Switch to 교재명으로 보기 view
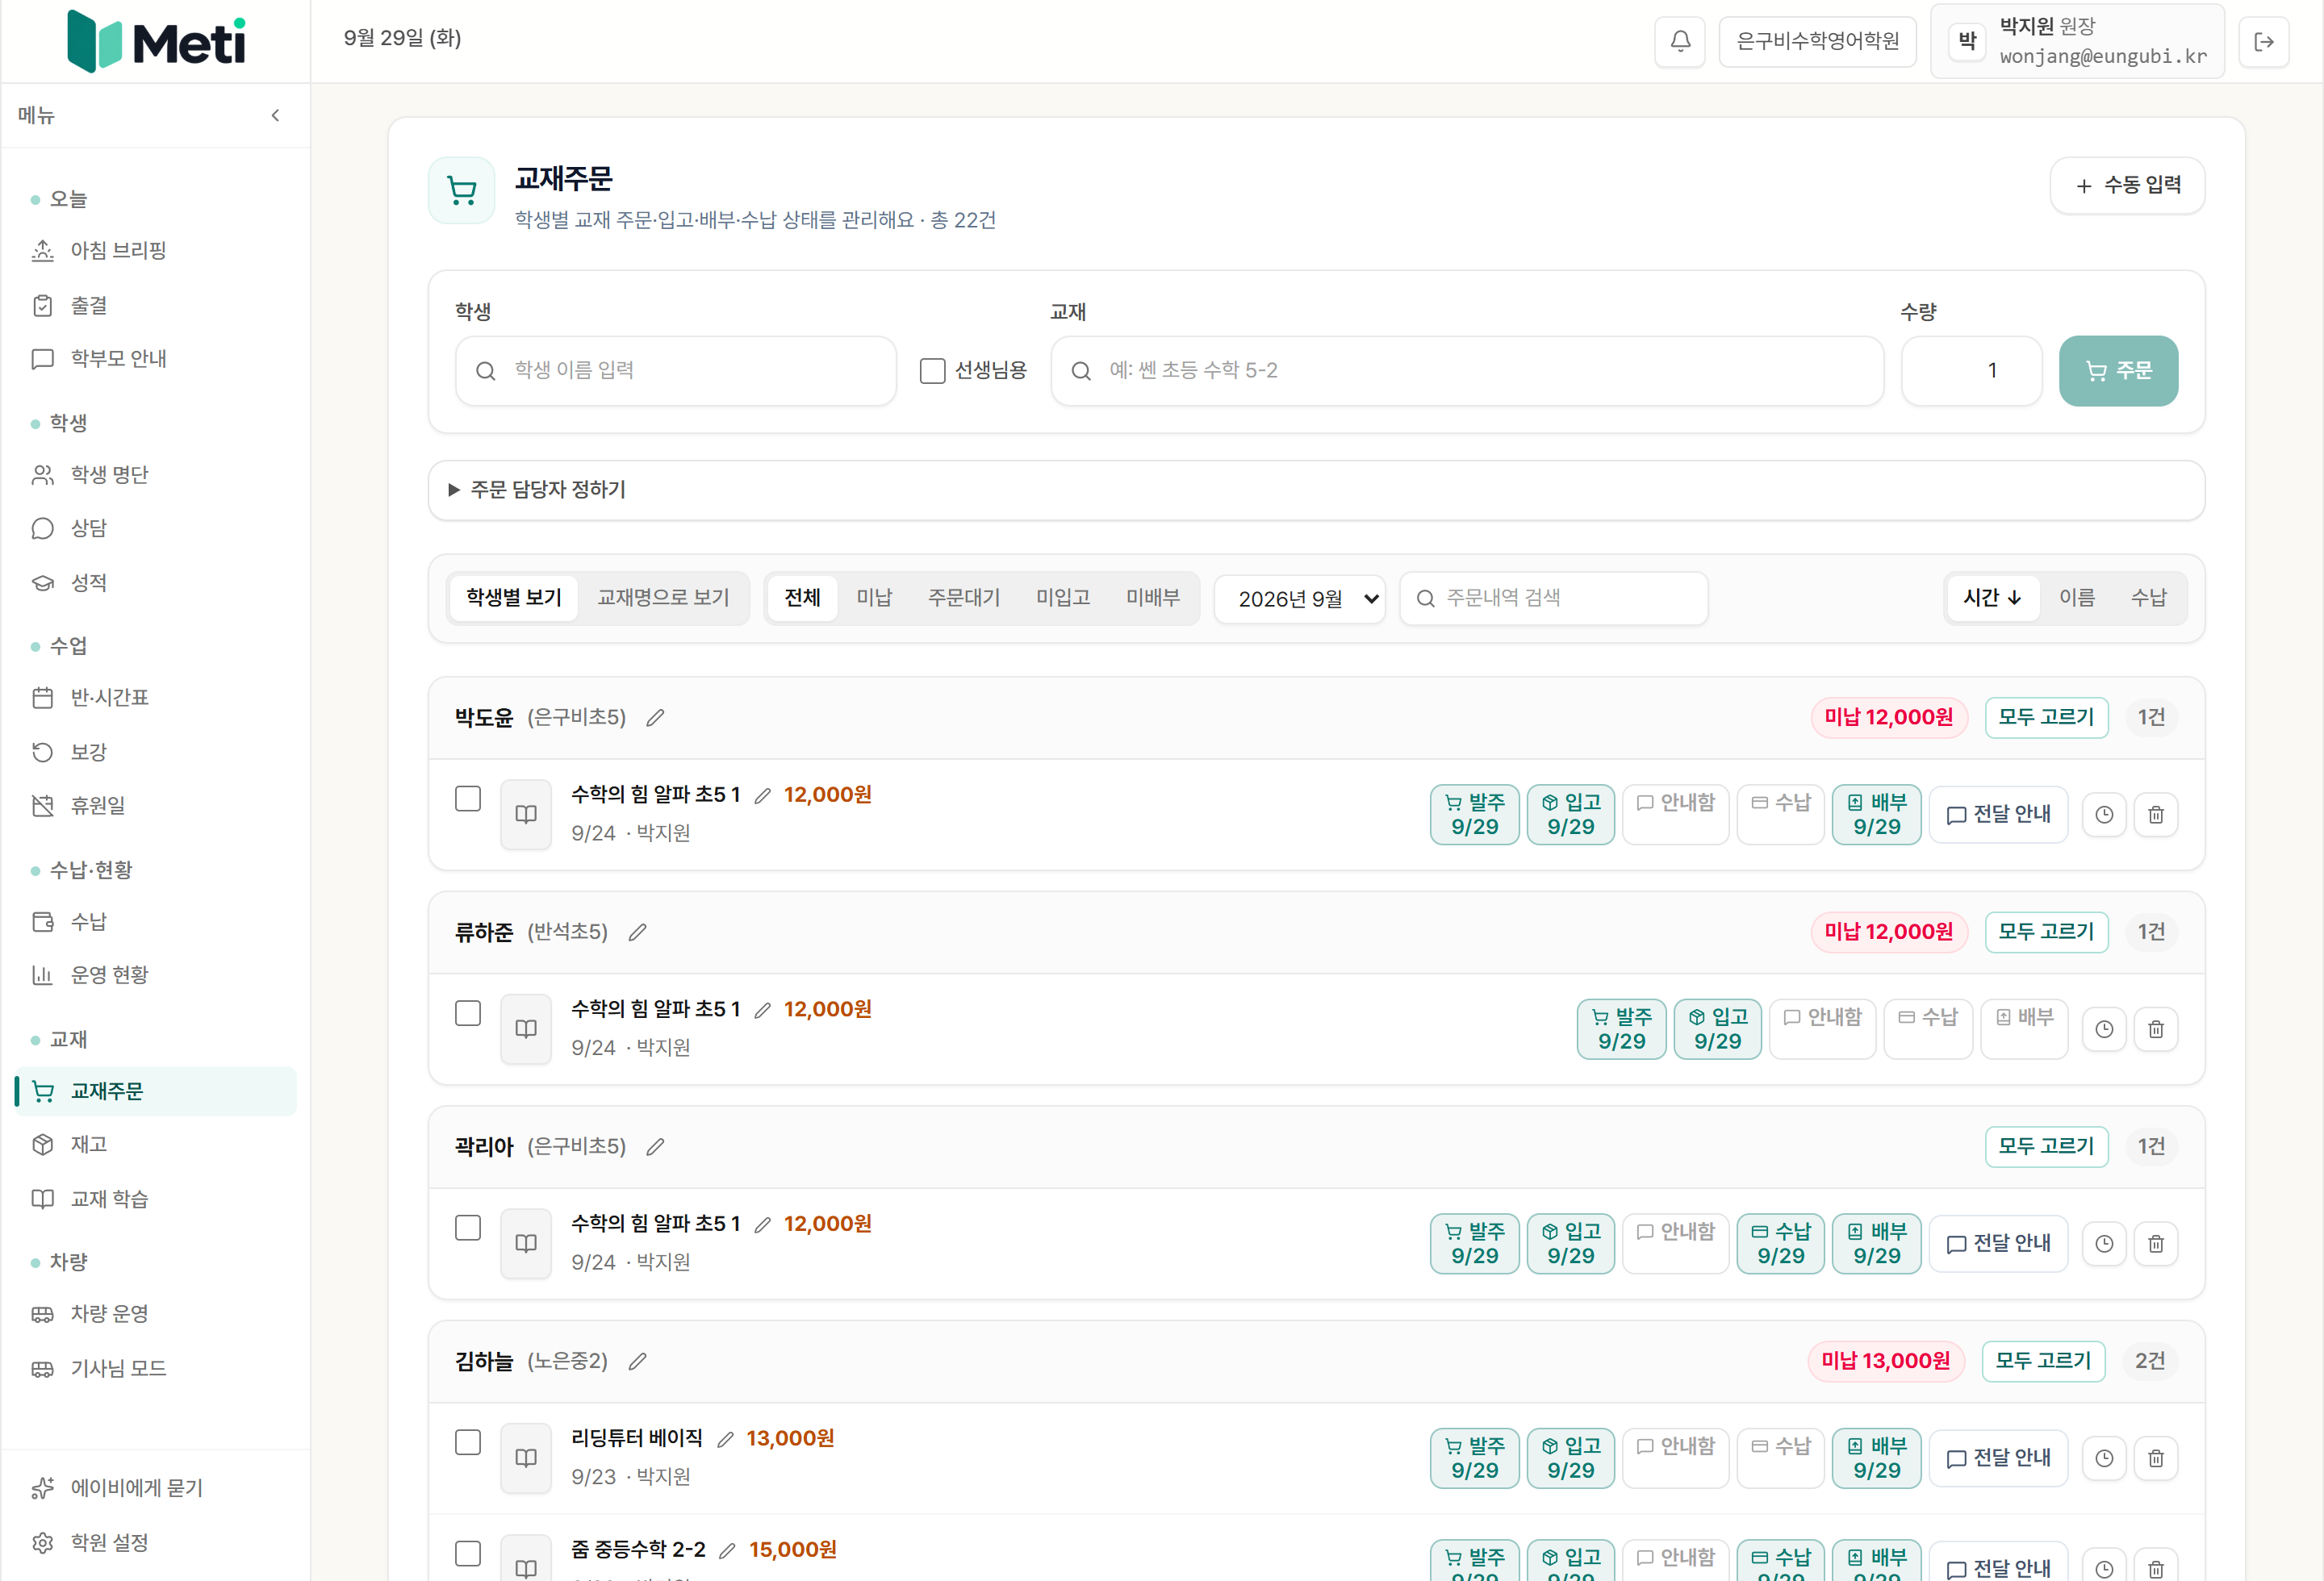2324x1581 pixels. pos(663,598)
